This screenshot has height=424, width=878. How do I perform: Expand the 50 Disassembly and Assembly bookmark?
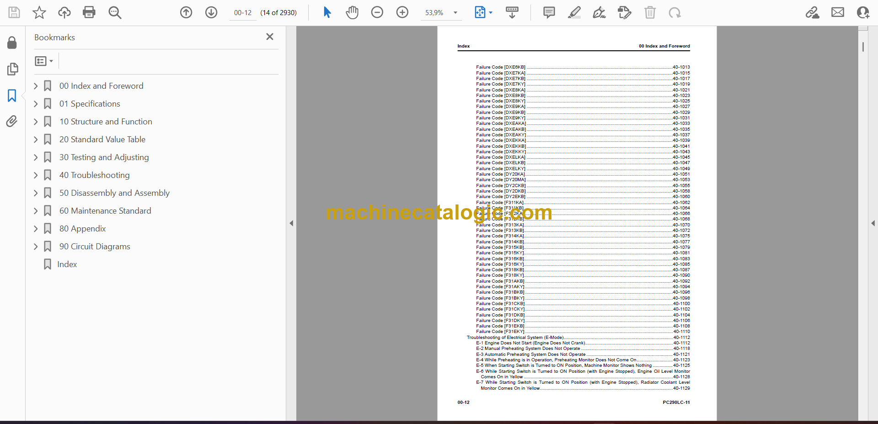click(36, 193)
